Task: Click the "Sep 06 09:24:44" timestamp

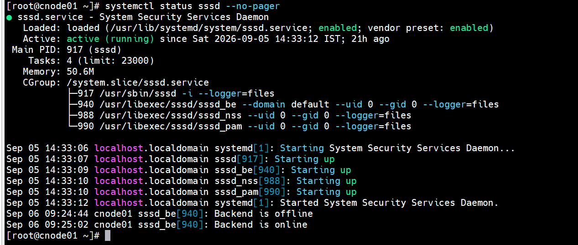Action: [47, 214]
